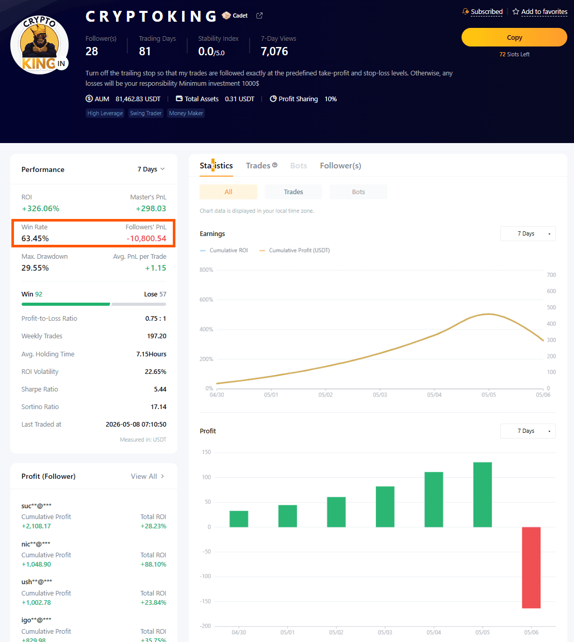
Task: Click the Follower(s) count 28
Action: [92, 51]
